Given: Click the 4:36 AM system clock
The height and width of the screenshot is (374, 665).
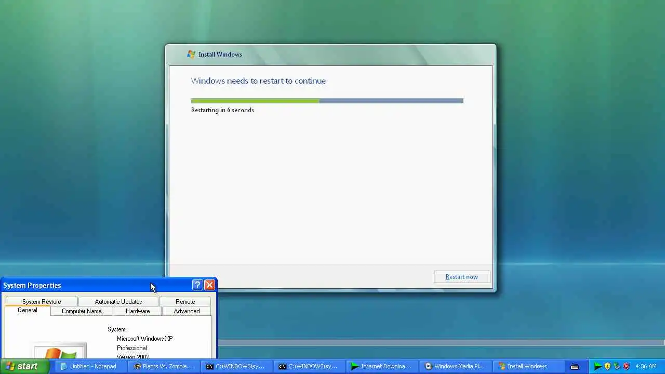Looking at the screenshot, I should tap(646, 366).
